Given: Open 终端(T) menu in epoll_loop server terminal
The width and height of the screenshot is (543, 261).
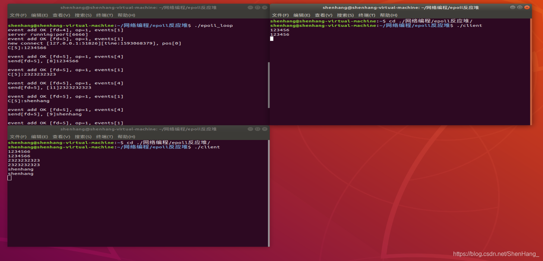Looking at the screenshot, I should [x=104, y=15].
